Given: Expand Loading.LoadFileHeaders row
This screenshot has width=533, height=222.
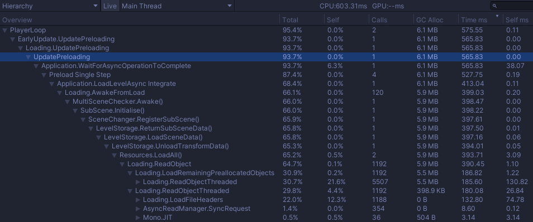Looking at the screenshot, I should (137, 200).
